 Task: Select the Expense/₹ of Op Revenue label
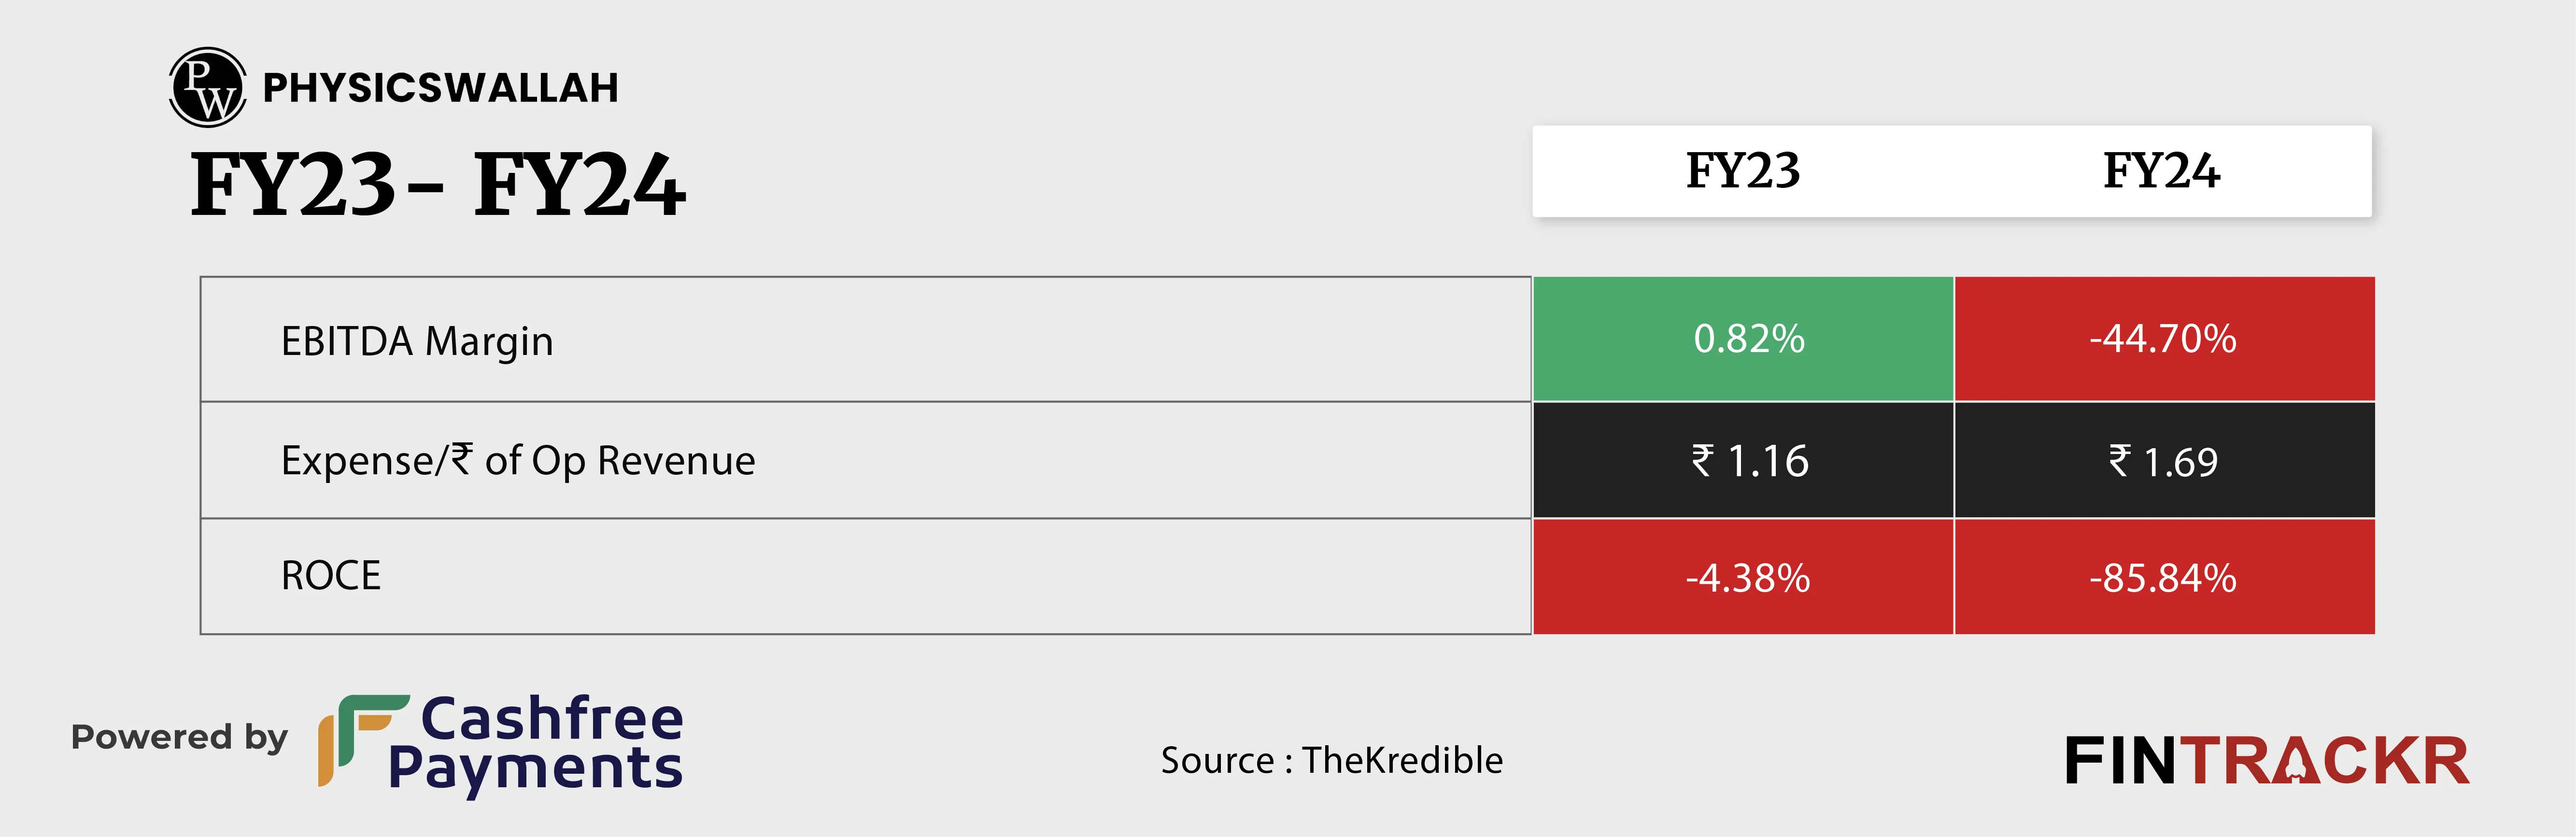(x=518, y=461)
